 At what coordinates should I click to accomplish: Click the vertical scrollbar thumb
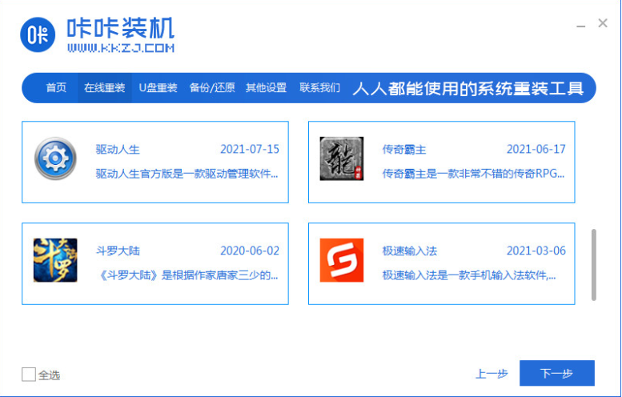[x=594, y=265]
